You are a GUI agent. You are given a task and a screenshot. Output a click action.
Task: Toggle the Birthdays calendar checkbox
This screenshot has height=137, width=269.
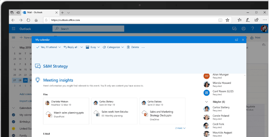click(x=14, y=122)
